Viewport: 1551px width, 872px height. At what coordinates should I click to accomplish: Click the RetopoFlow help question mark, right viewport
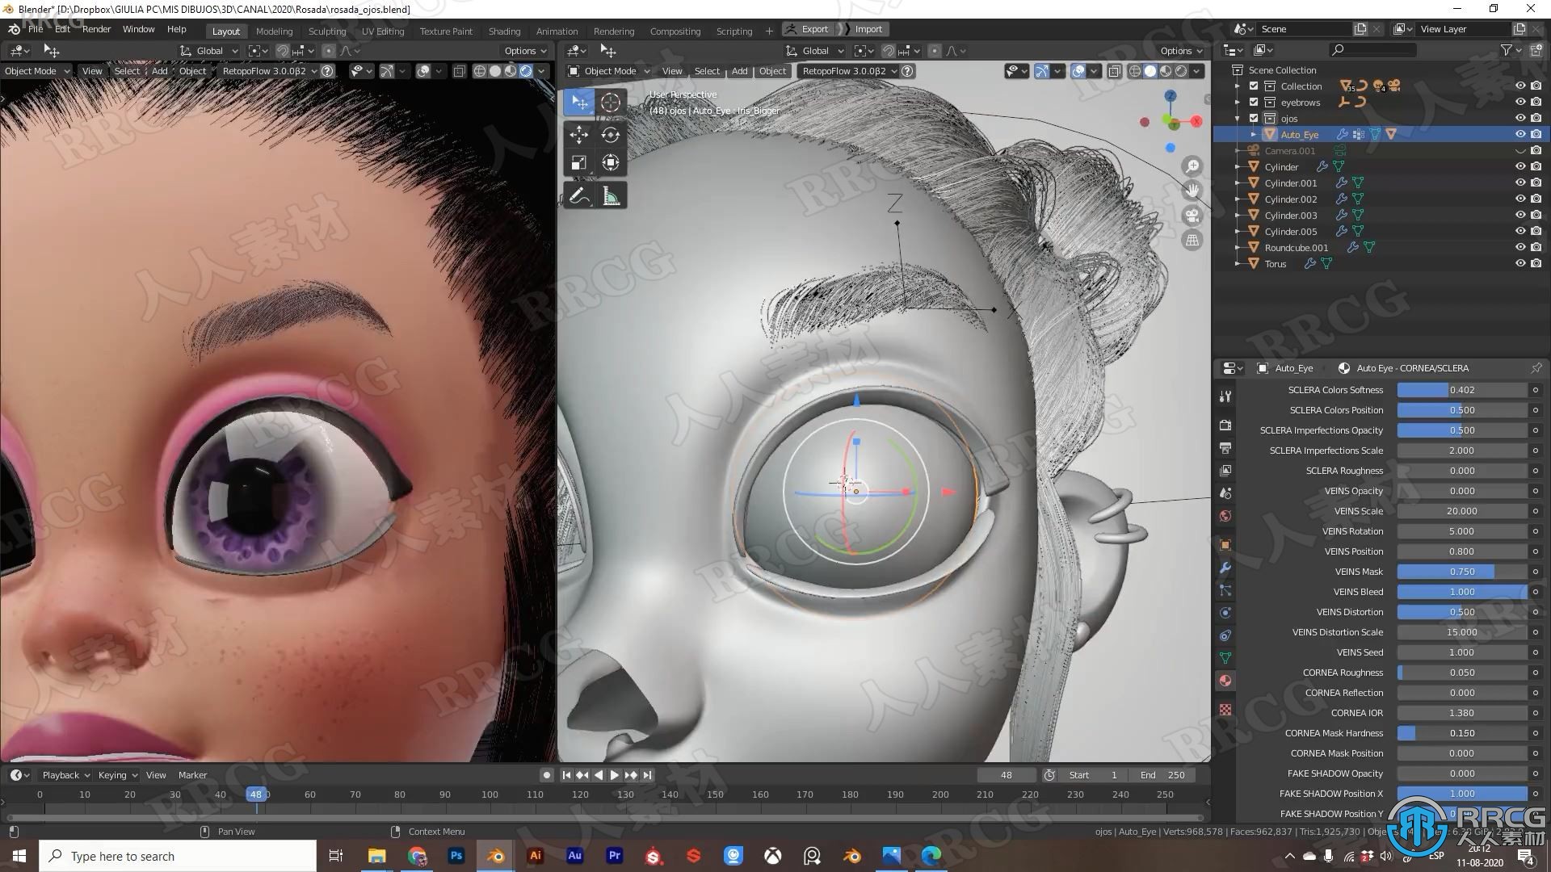pyautogui.click(x=908, y=71)
